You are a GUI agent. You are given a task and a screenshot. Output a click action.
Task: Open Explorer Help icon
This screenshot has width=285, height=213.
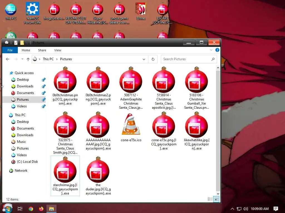tap(217, 50)
